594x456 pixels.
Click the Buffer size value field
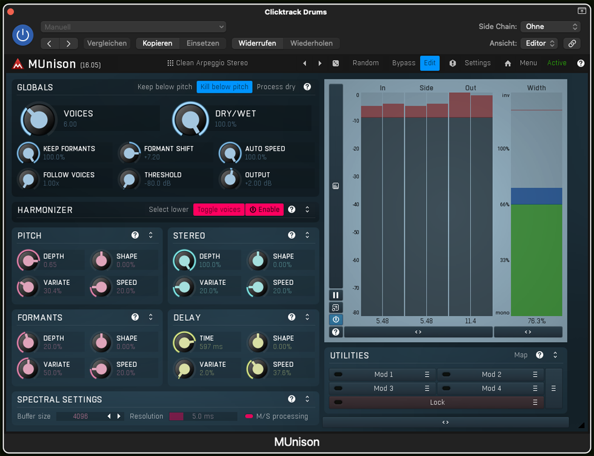click(x=80, y=417)
